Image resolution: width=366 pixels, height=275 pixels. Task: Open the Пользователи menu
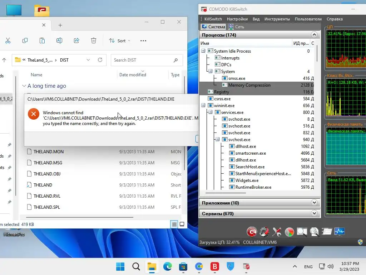click(x=308, y=19)
